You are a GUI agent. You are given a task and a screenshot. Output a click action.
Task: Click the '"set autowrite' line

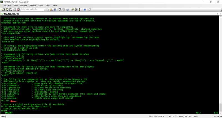10,94
